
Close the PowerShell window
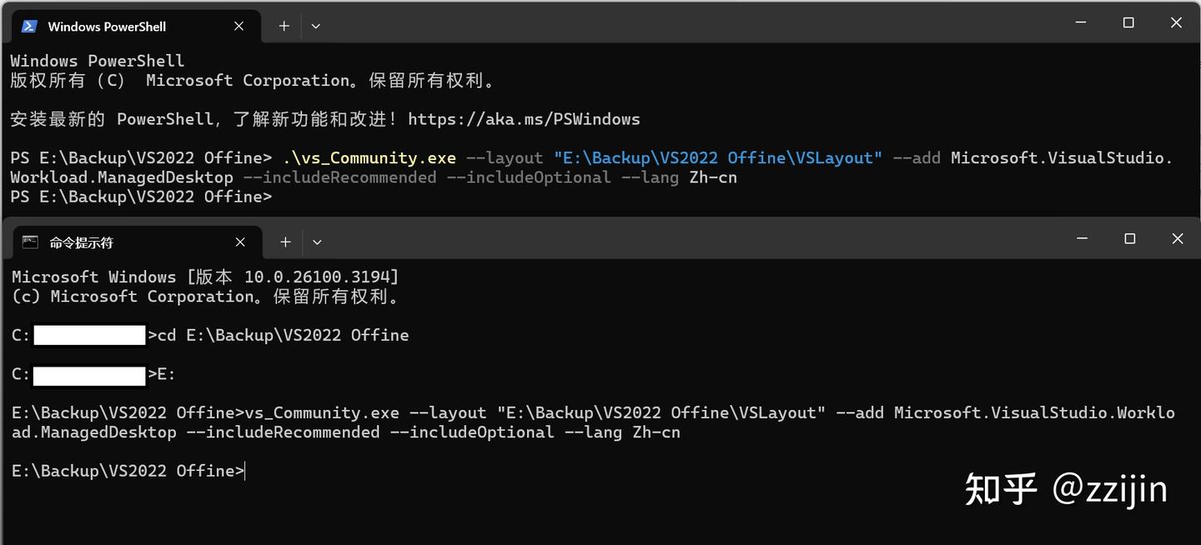[x=1176, y=23]
